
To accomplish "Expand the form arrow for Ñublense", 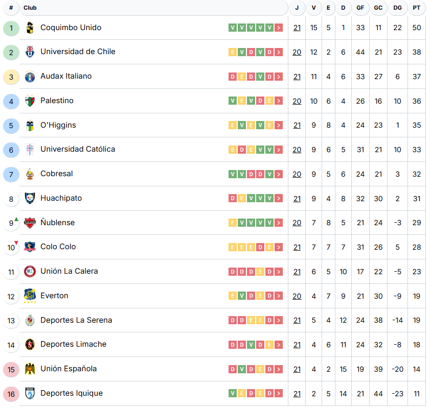I will pyautogui.click(x=279, y=223).
